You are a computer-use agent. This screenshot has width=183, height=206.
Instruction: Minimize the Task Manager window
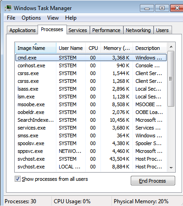point(147,8)
